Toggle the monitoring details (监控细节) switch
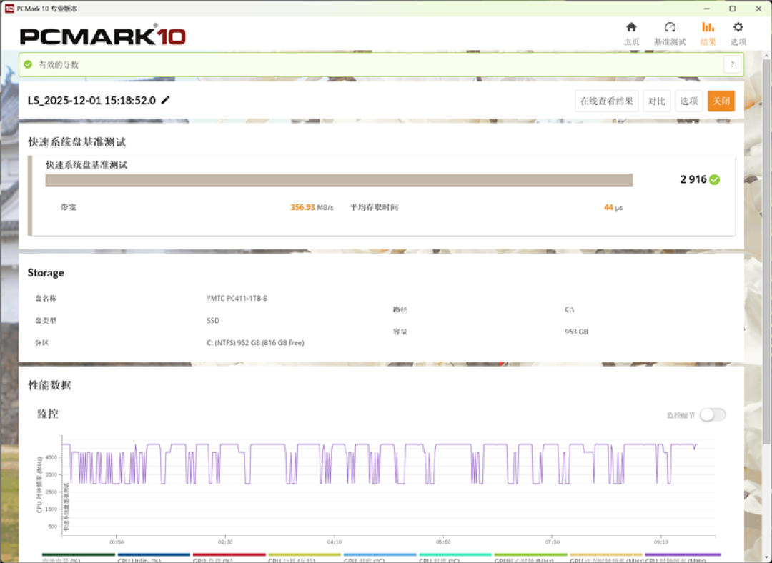The width and height of the screenshot is (772, 563). click(x=713, y=415)
